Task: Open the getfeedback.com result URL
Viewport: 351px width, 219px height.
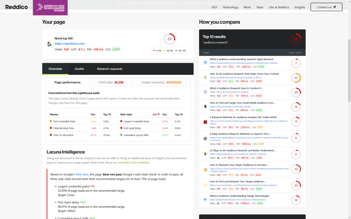Action: [x=249, y=139]
